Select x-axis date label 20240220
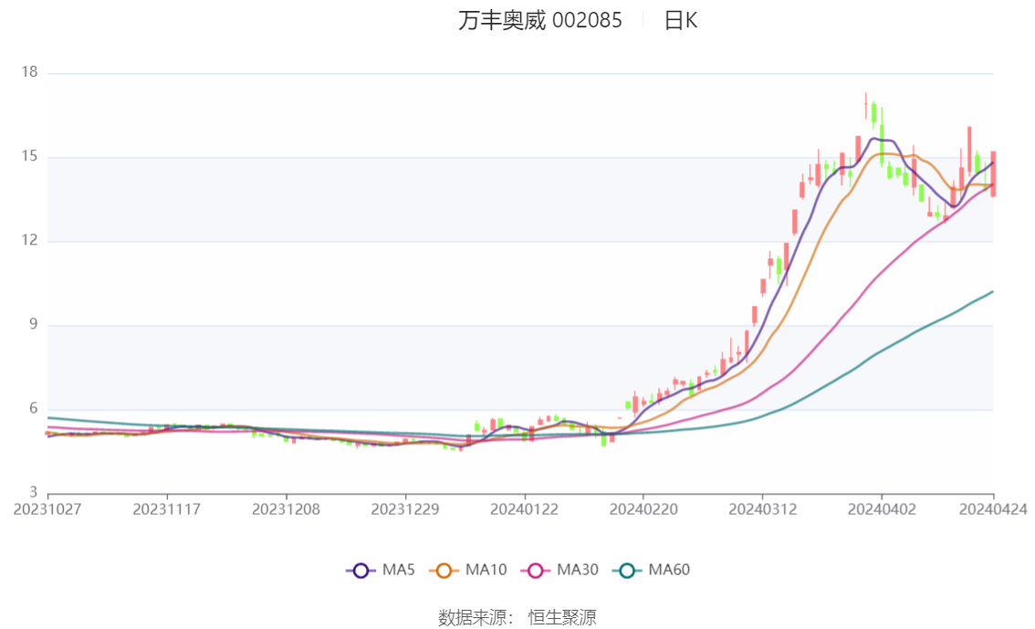Viewport: 1035px width, 629px height. (643, 509)
